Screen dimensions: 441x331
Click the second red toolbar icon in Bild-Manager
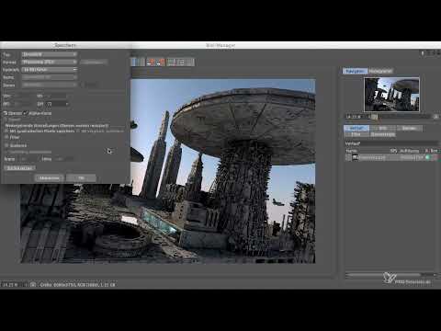160,63
